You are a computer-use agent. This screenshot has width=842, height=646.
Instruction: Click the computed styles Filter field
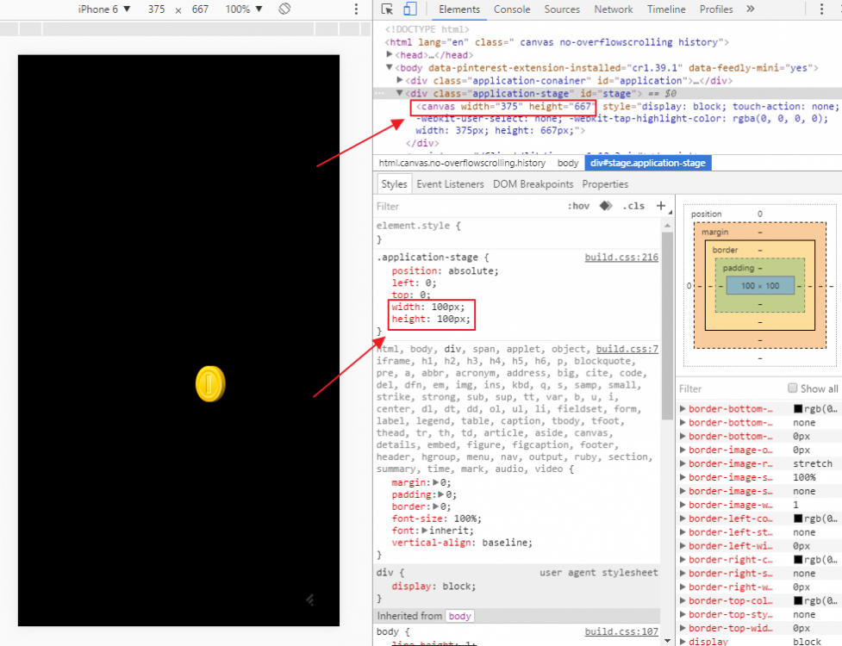click(730, 388)
